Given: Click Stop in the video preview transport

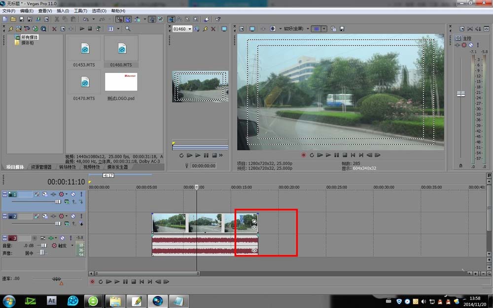Looking at the screenshot, I should (345, 155).
